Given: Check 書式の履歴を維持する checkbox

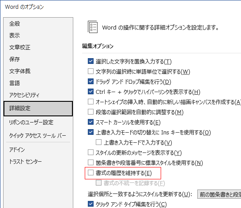Looking at the screenshot, I should (x=90, y=173).
